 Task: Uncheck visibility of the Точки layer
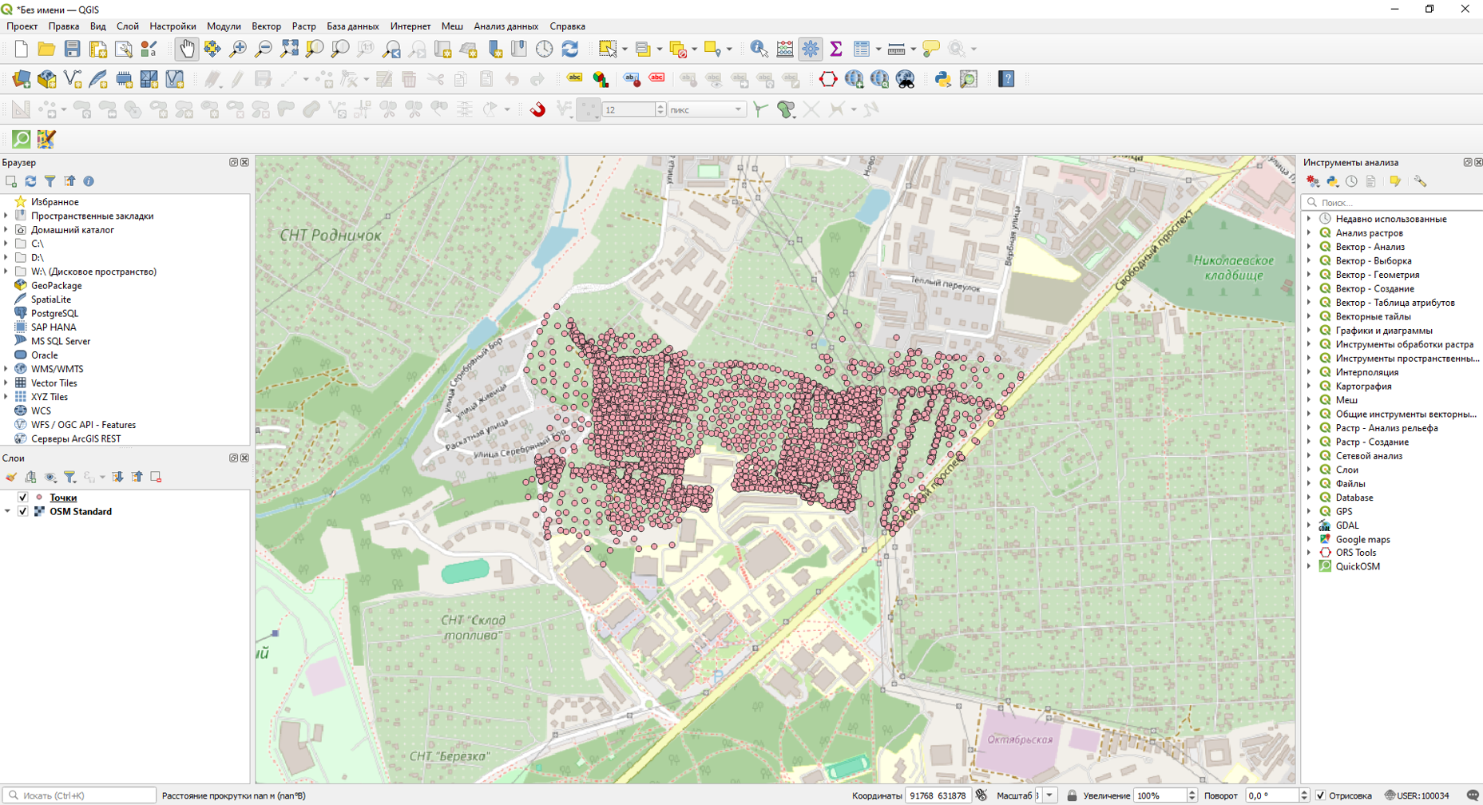[23, 498]
